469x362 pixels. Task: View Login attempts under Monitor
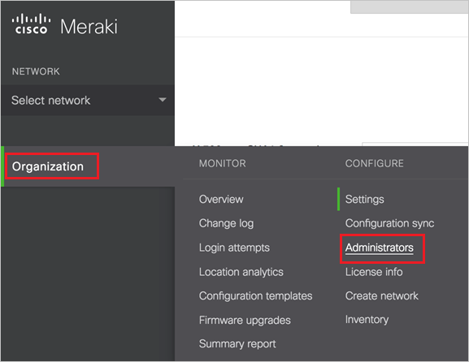point(234,248)
